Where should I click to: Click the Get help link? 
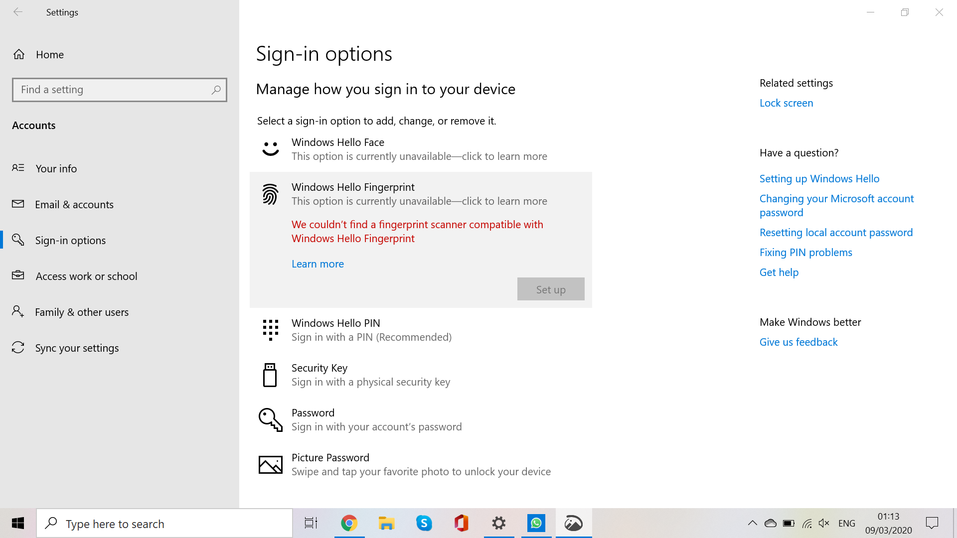click(779, 272)
